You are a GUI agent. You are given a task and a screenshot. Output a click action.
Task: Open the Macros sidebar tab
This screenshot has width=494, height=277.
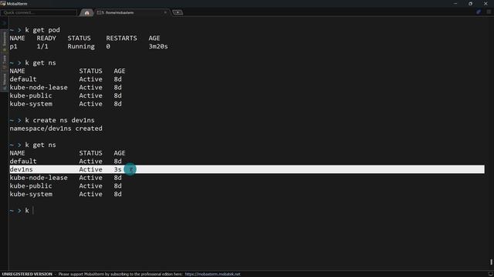(x=4, y=82)
